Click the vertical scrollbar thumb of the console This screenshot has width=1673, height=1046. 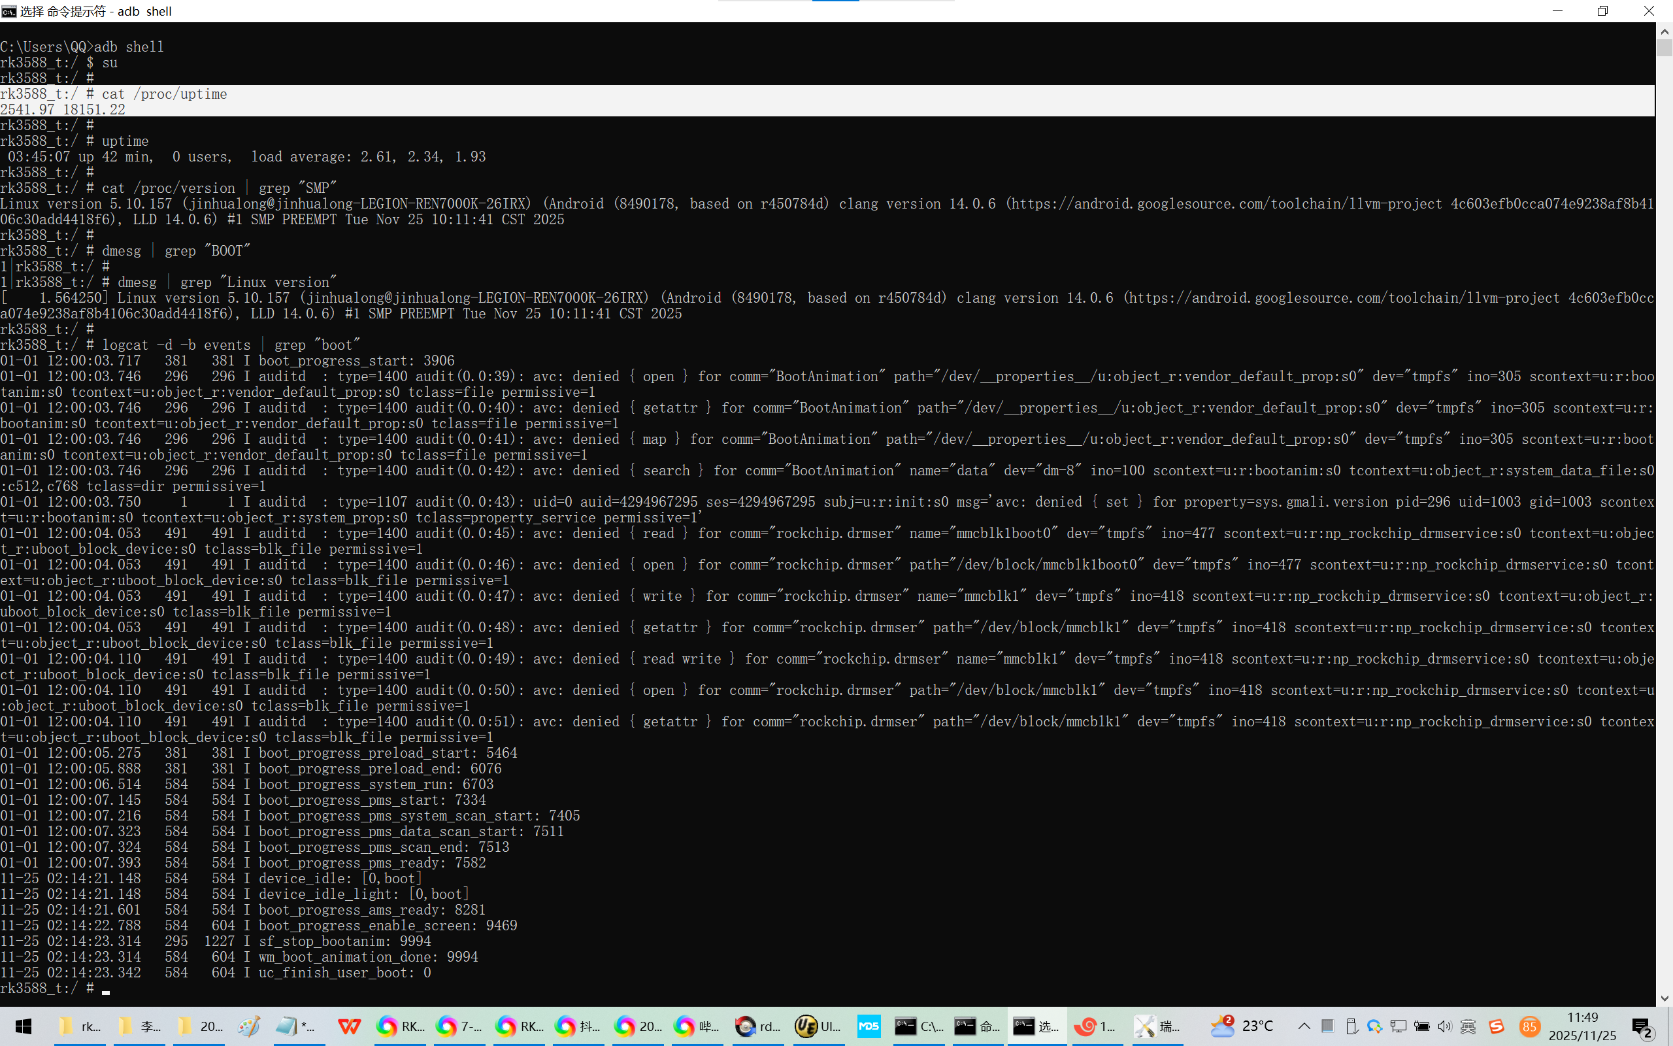coord(1664,48)
